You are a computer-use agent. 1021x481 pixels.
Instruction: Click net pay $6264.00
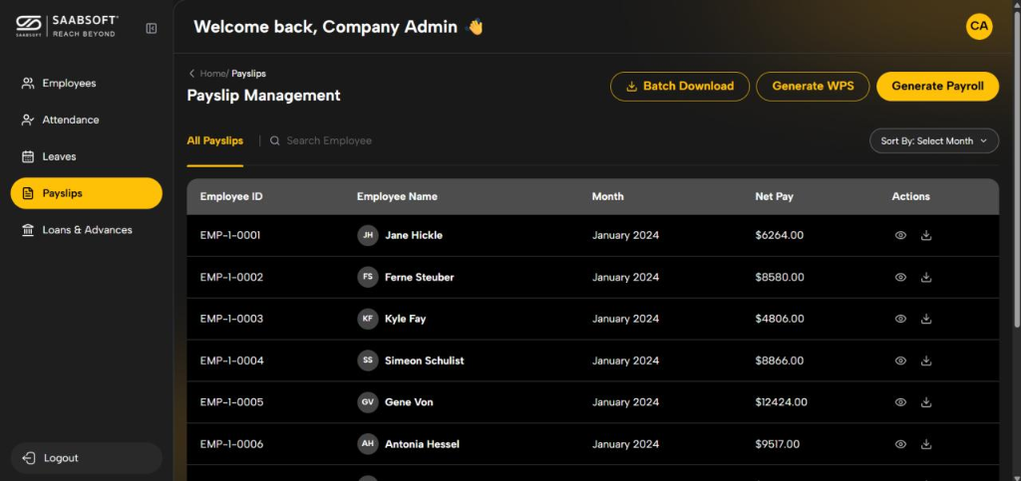[780, 235]
